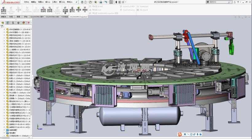Switch to SOLIDWORKS MBD tab
Viewport: 252px width, 139px height.
click(x=52, y=17)
